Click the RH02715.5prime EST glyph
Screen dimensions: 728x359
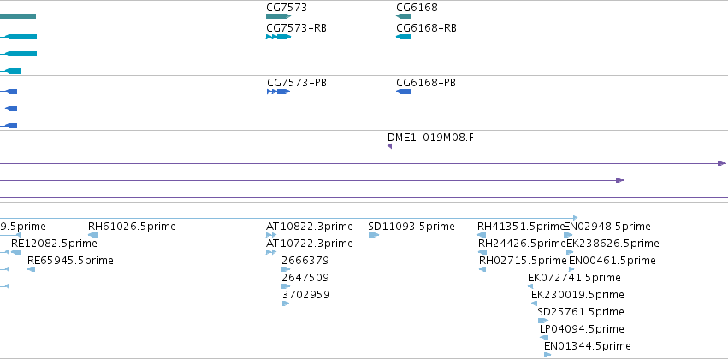[482, 269]
